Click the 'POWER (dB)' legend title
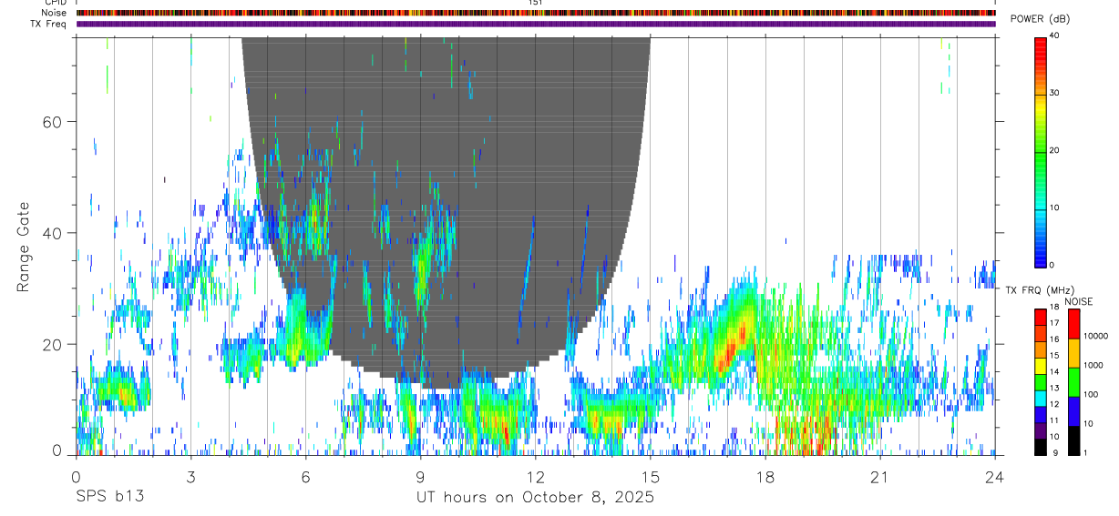Screen dimensions: 1119x516 pyautogui.click(x=1040, y=19)
